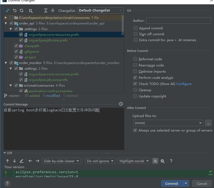
Task: Click the Commit button
Action: click(172, 183)
